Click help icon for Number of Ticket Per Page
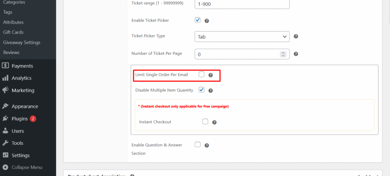This screenshot has height=176, width=390. point(296,54)
